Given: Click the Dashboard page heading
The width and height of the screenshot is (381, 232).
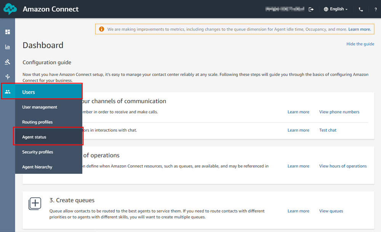Looking at the screenshot, I should point(43,45).
